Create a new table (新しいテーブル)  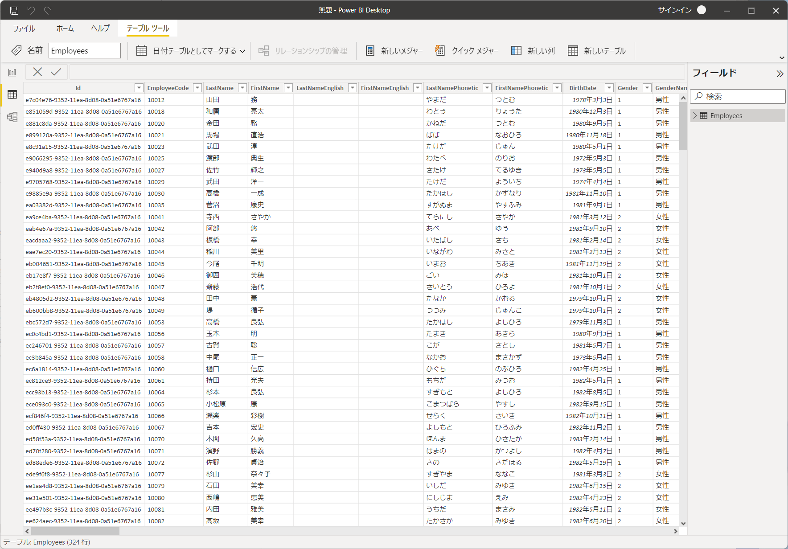tap(597, 51)
